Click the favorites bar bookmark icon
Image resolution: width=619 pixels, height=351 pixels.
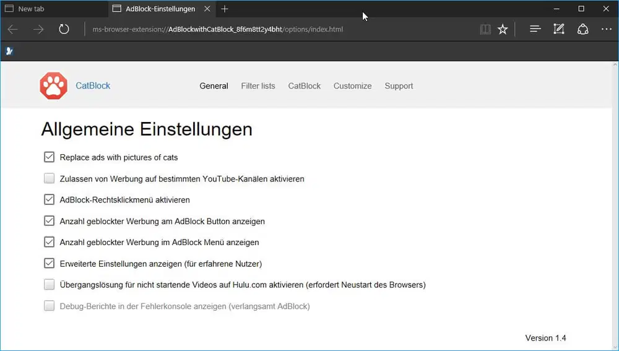pyautogui.click(x=10, y=51)
